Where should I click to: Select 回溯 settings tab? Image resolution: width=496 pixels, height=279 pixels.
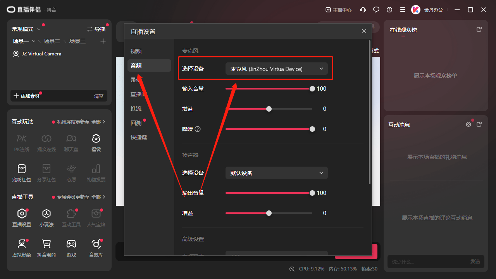149,123
